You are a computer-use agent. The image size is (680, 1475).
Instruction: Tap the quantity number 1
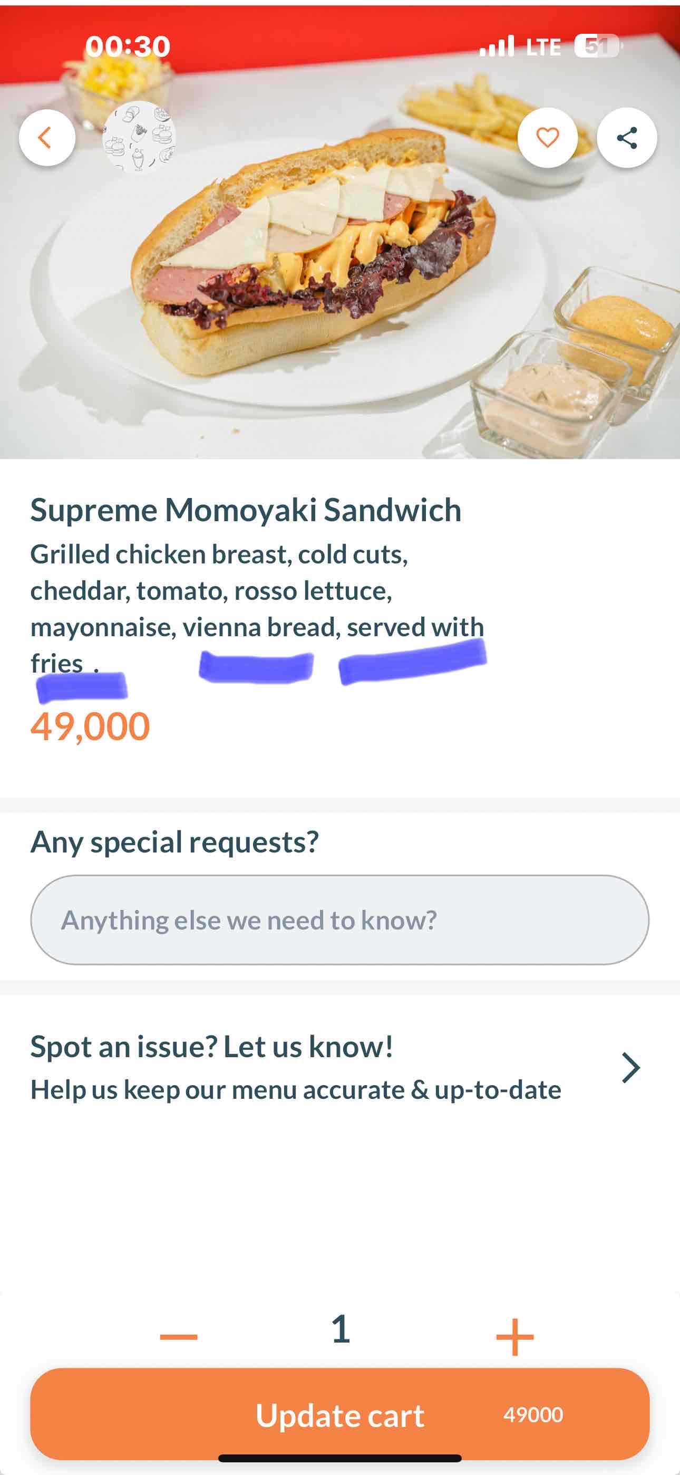[341, 1328]
